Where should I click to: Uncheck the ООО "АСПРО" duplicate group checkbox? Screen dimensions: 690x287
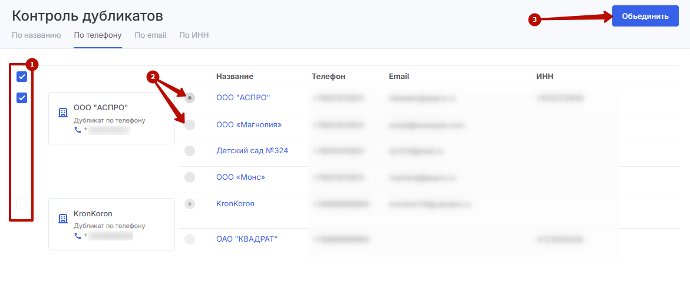click(x=22, y=98)
